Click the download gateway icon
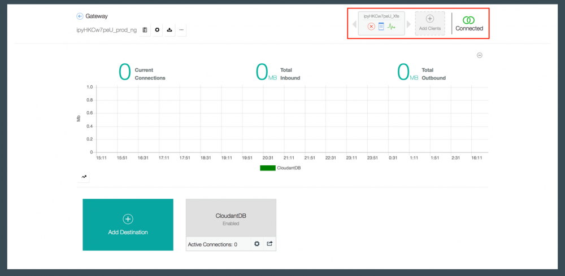The image size is (565, 276). (x=169, y=30)
